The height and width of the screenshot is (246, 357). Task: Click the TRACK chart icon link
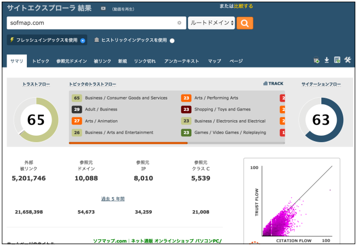tap(273, 83)
